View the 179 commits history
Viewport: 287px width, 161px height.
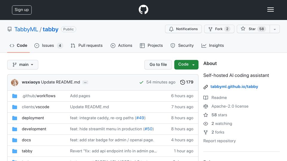click(187, 82)
